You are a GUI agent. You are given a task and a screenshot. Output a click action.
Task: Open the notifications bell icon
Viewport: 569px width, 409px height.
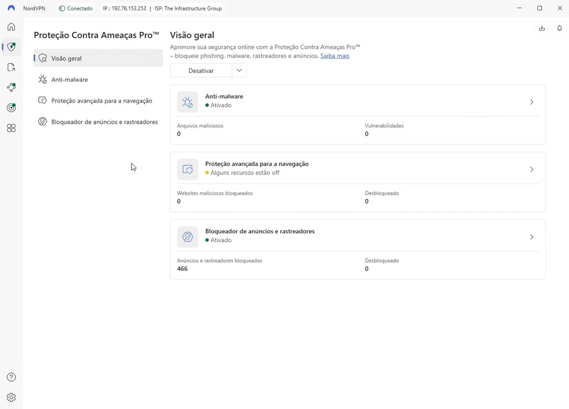tap(560, 28)
